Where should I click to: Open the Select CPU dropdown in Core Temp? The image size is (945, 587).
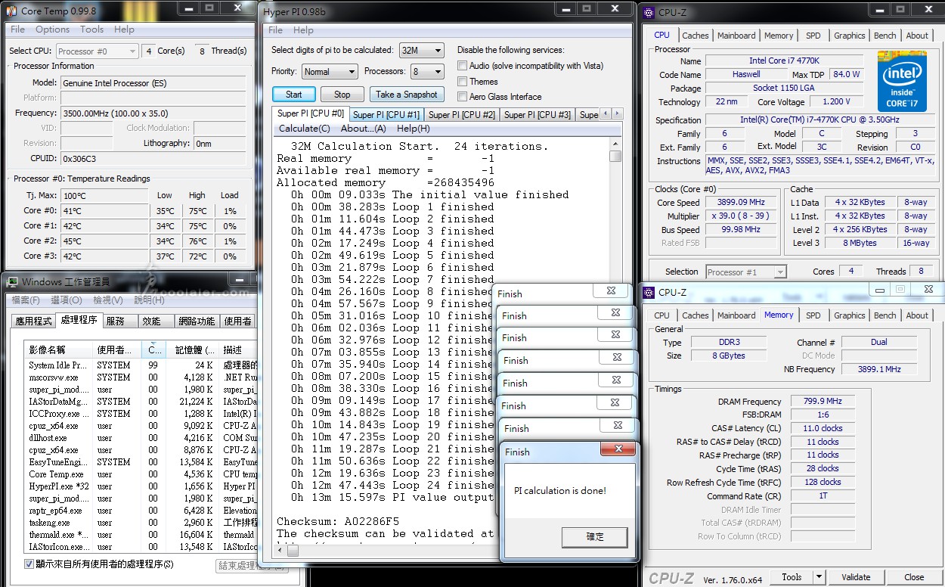(x=97, y=51)
